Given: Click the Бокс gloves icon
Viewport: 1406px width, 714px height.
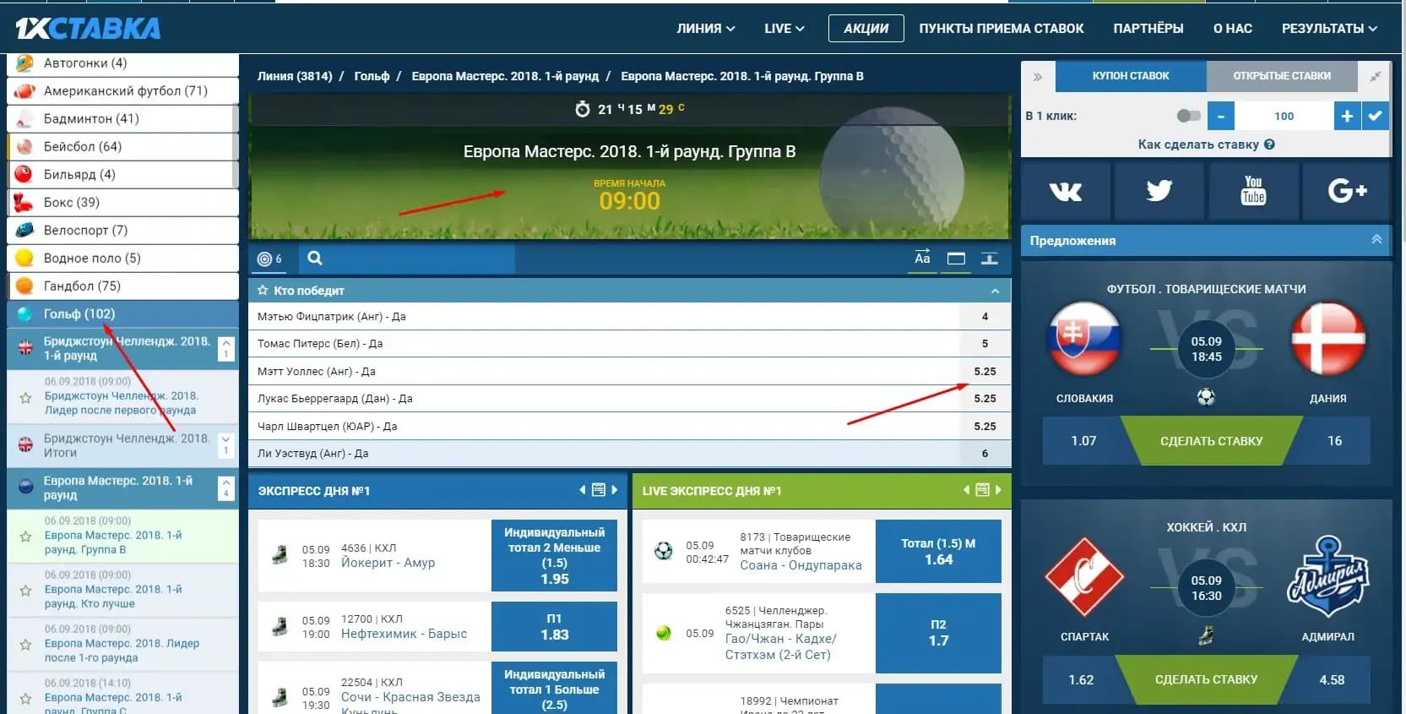Looking at the screenshot, I should coord(24,203).
